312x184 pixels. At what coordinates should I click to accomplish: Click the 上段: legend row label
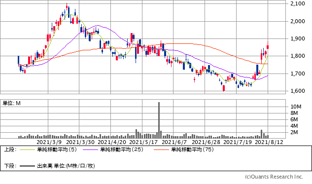coord(10,149)
